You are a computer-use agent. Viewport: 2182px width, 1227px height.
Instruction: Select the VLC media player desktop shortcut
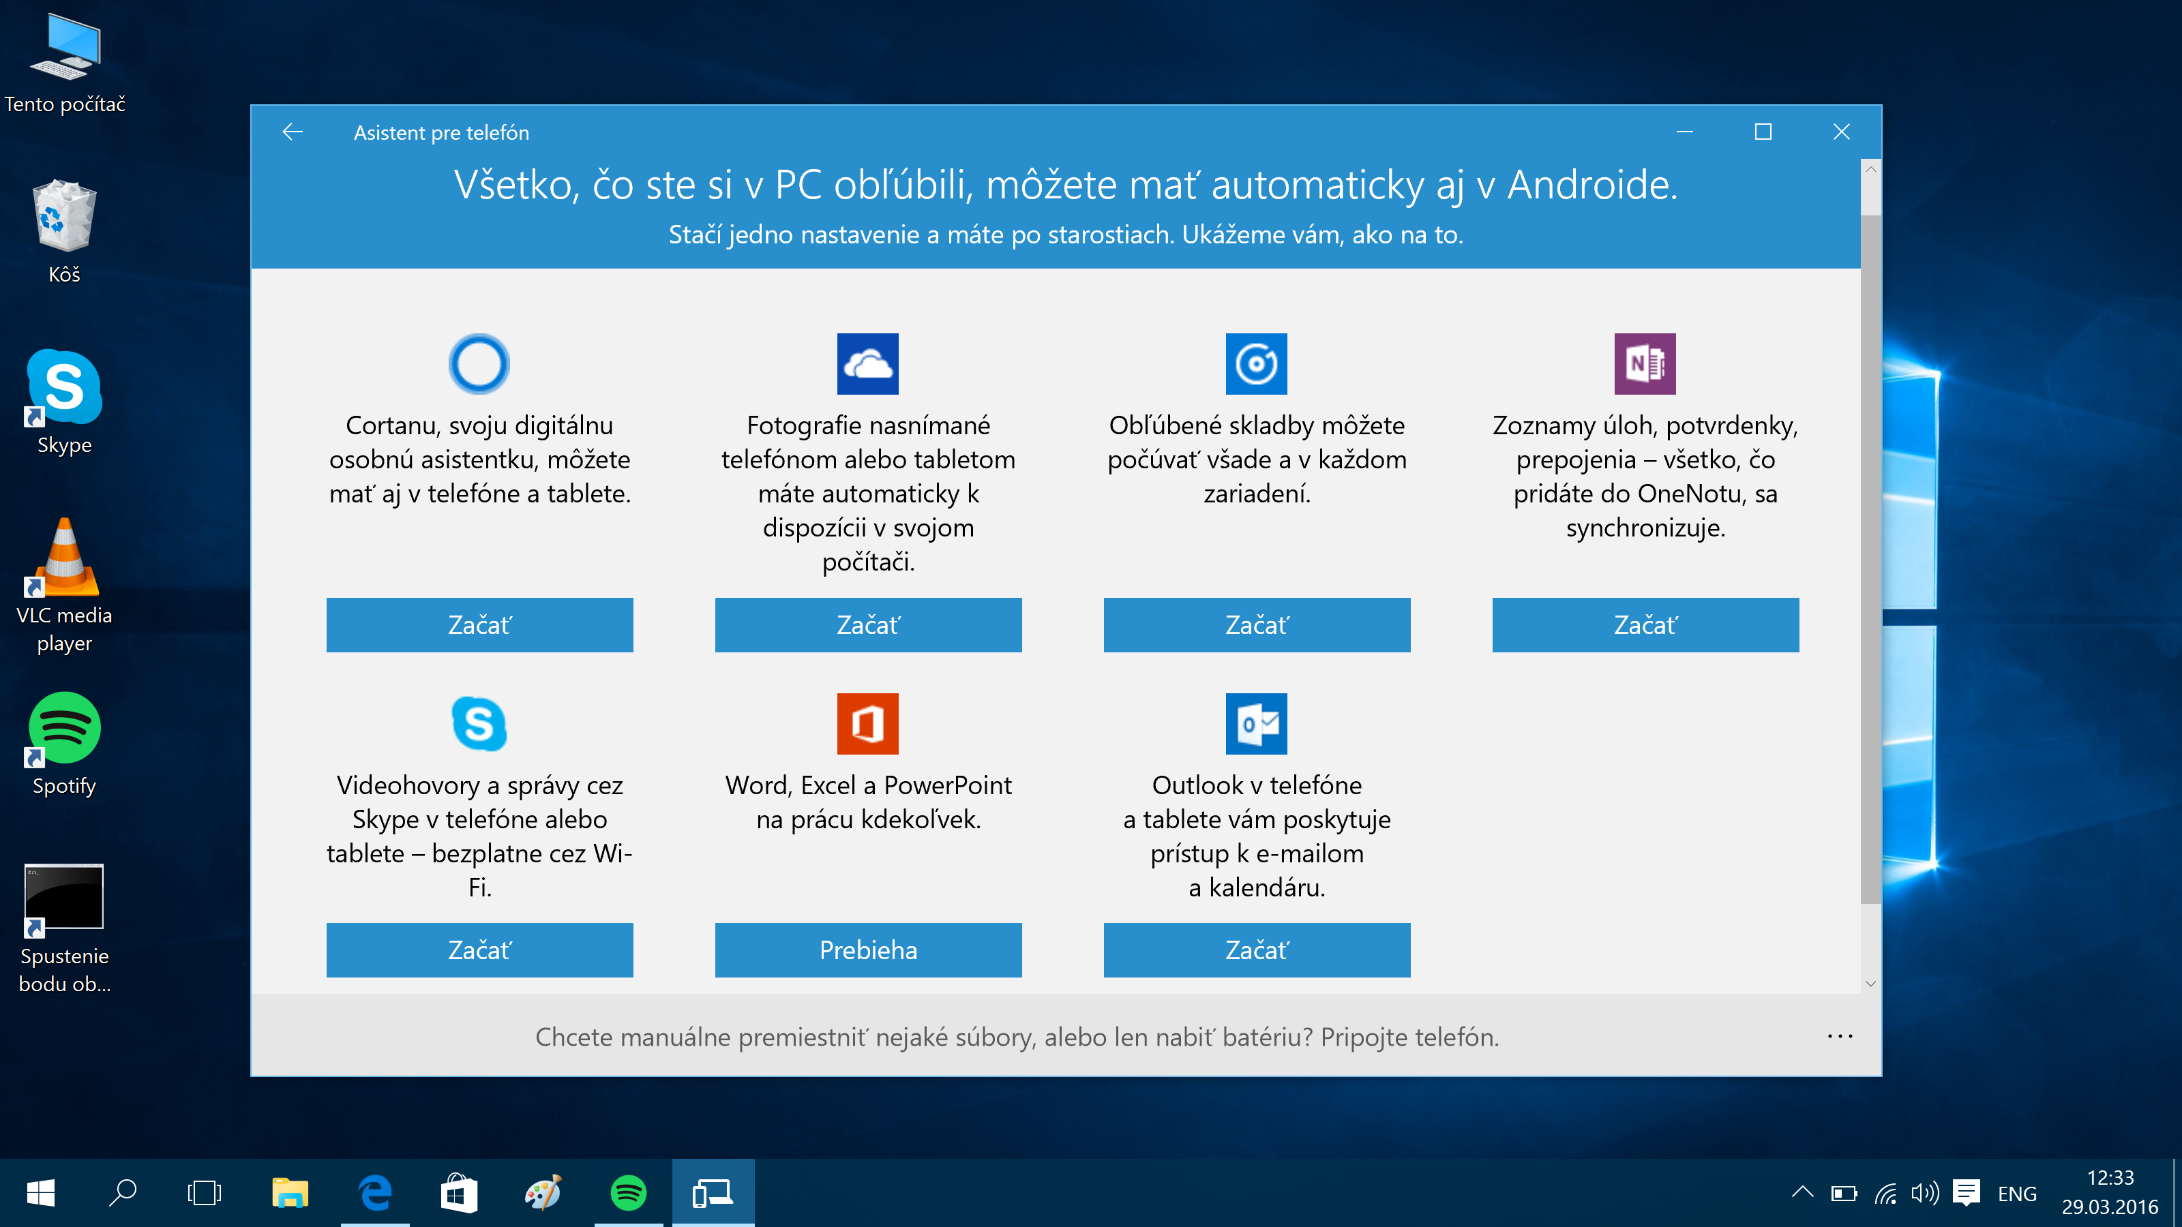[x=64, y=586]
